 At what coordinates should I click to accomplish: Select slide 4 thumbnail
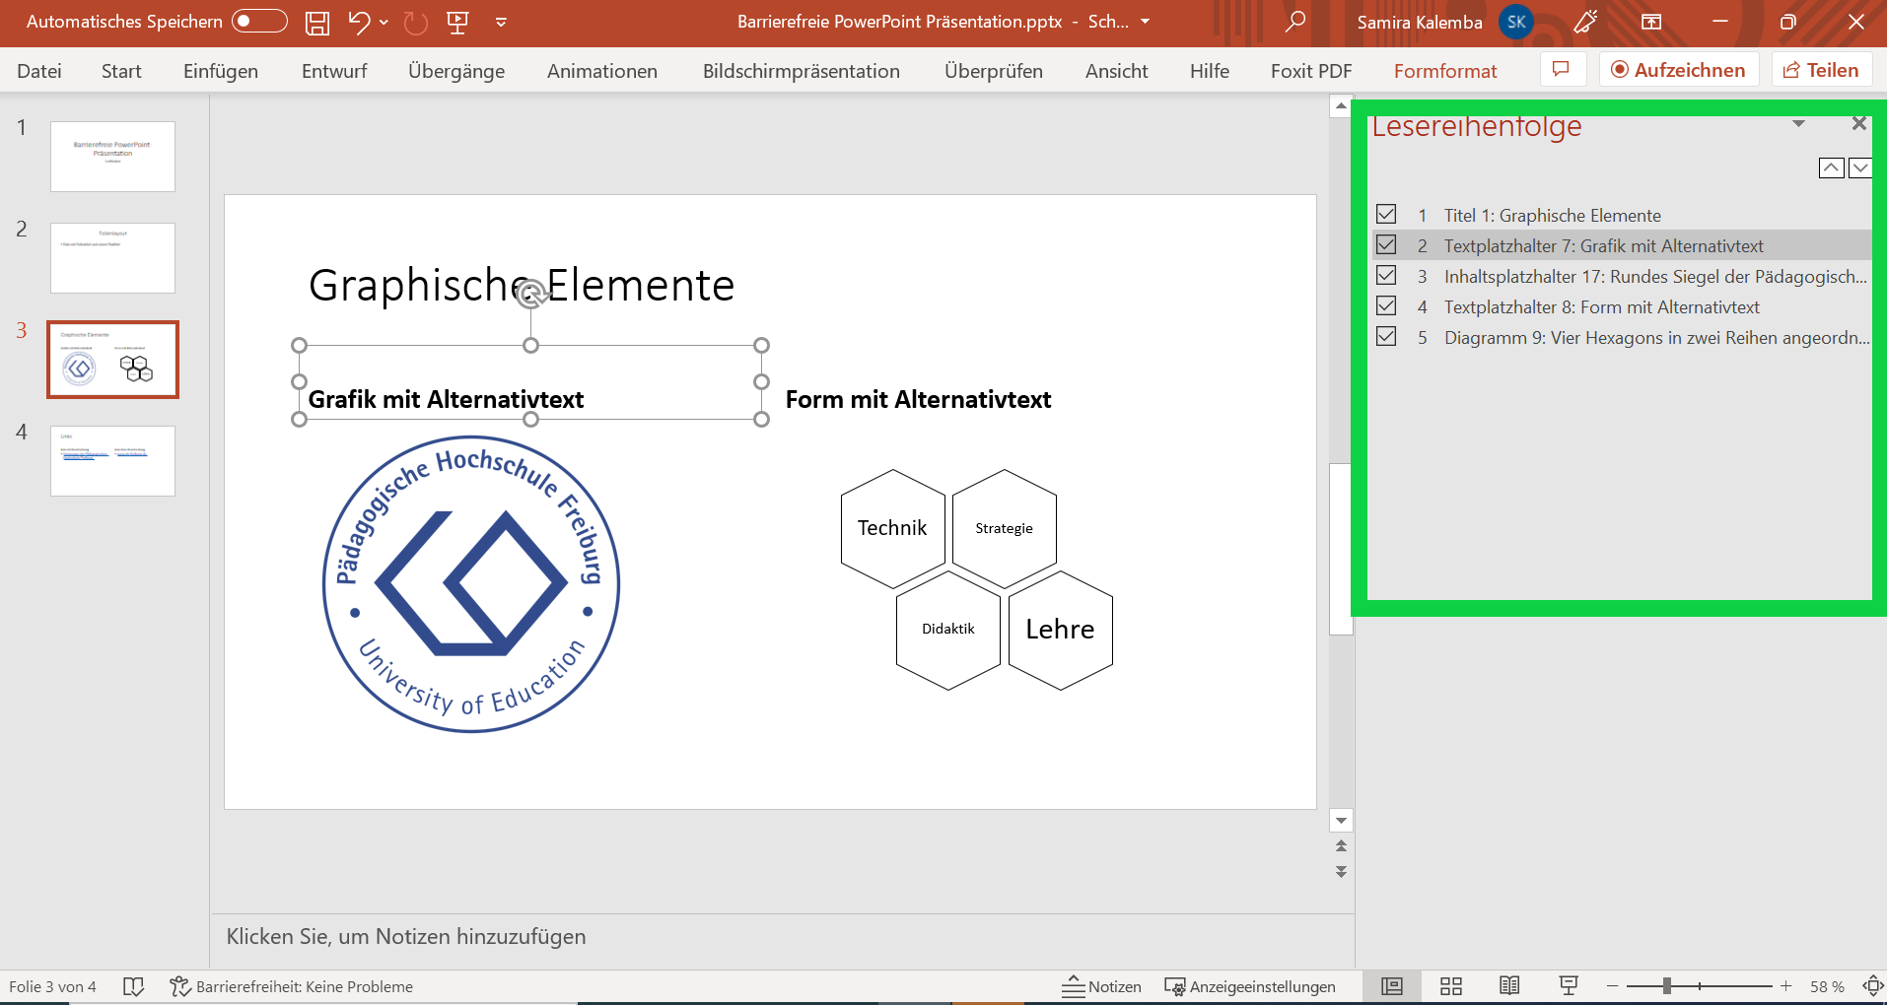click(x=112, y=461)
